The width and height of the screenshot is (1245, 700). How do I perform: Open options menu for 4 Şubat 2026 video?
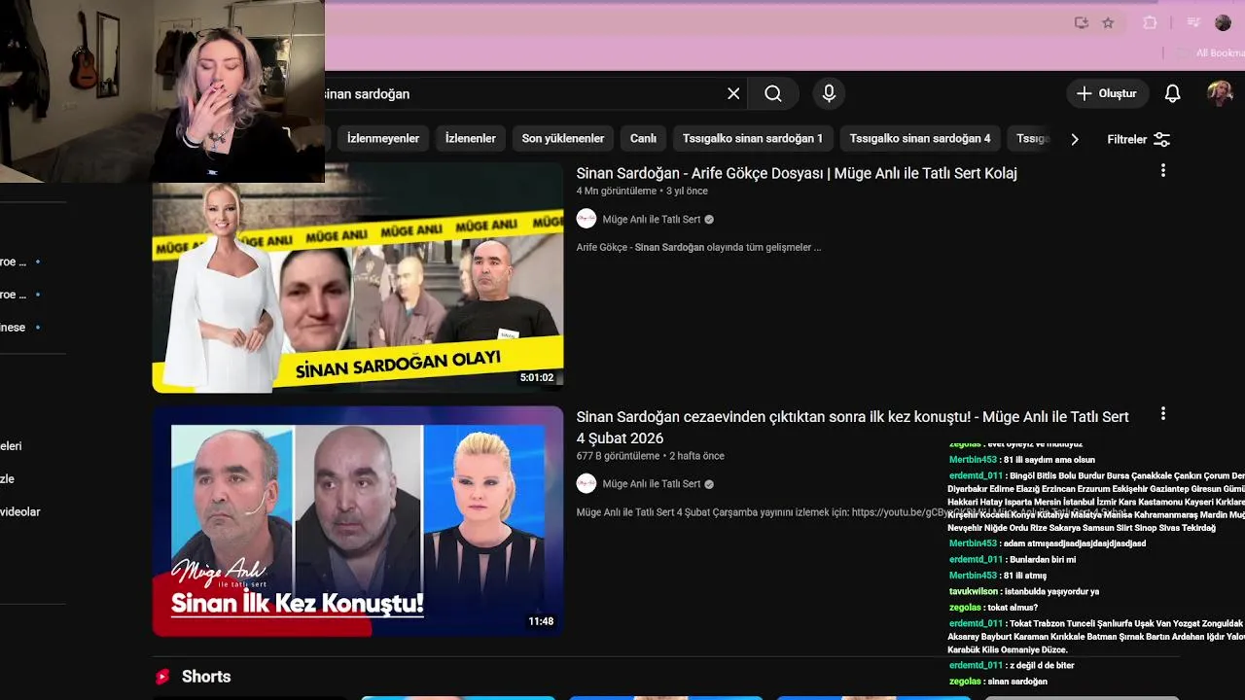pyautogui.click(x=1163, y=414)
